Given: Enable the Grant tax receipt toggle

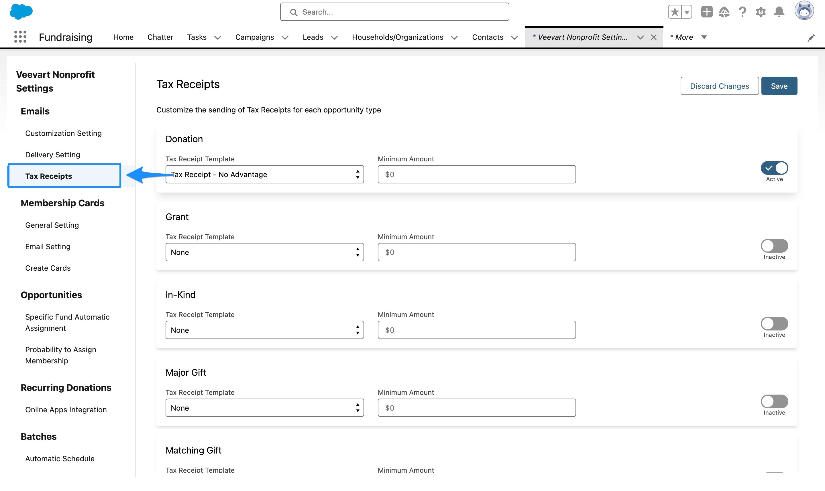Looking at the screenshot, I should (x=774, y=246).
